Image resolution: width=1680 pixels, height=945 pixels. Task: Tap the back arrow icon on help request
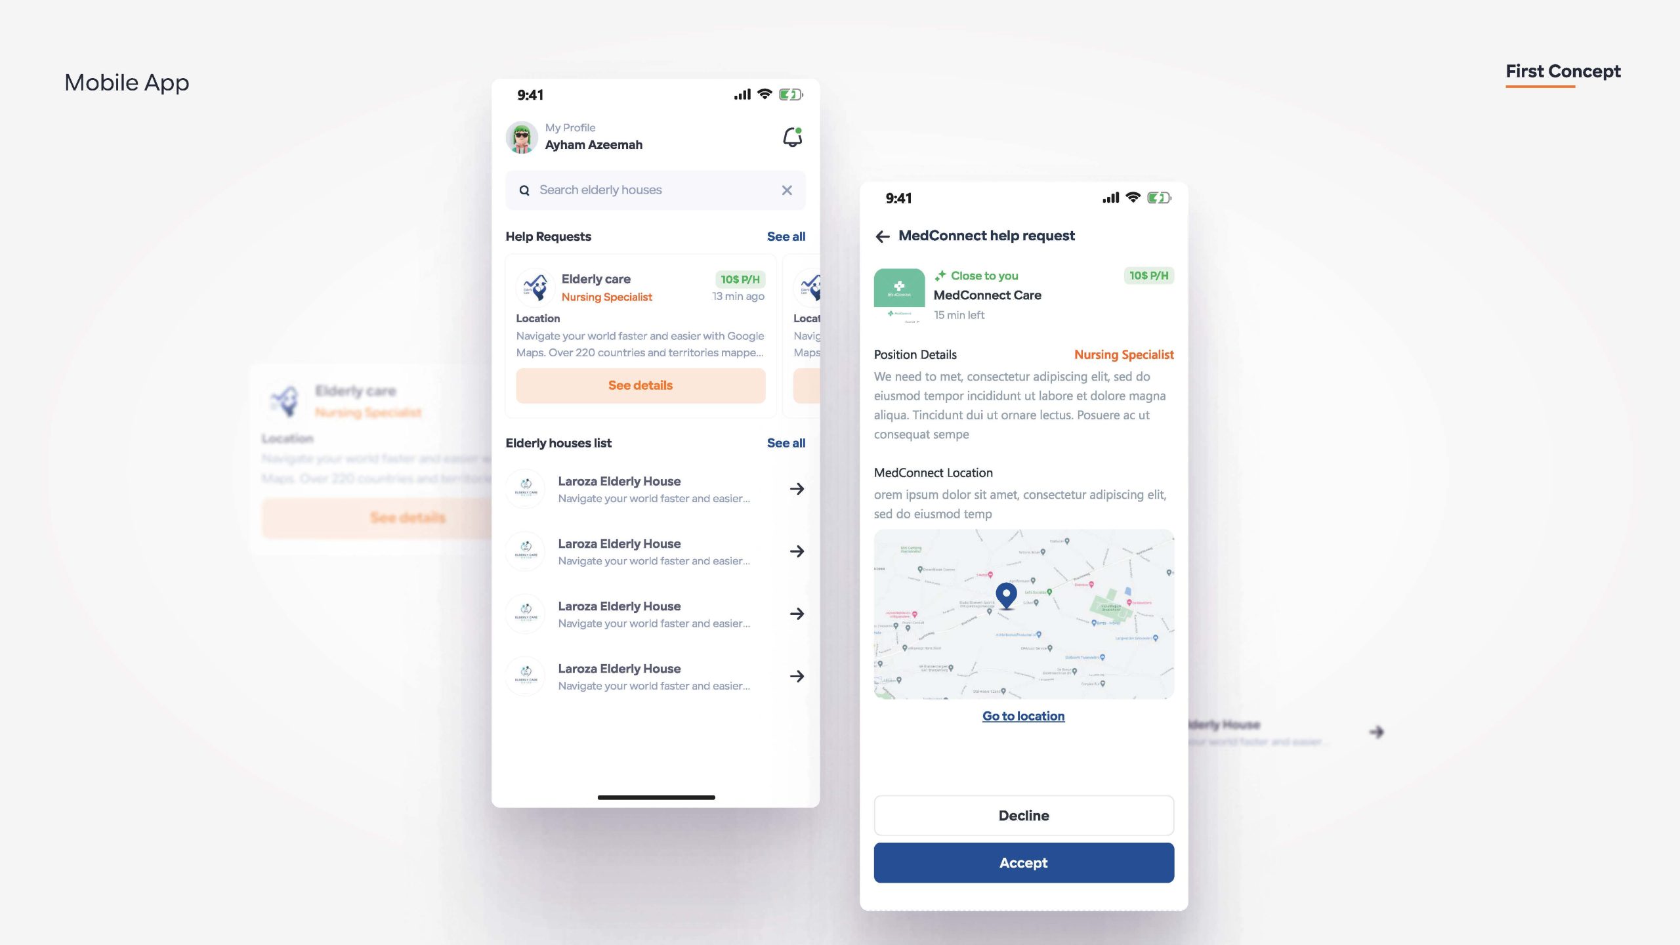click(881, 236)
